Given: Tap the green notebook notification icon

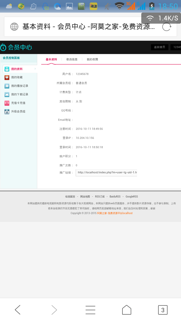Looking at the screenshot, I should pos(81,6).
